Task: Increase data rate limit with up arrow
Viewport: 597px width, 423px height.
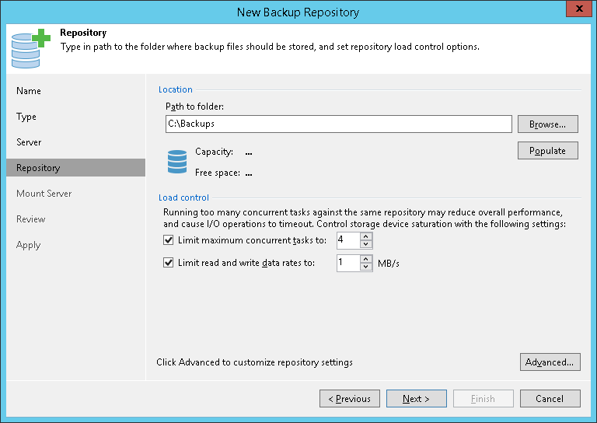Action: click(367, 259)
